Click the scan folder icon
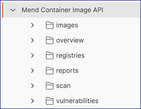The width and height of the screenshot is (141, 109). [x=50, y=86]
